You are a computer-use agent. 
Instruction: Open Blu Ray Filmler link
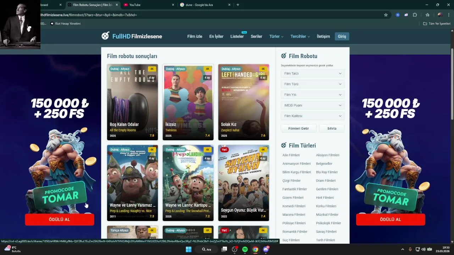point(327,172)
